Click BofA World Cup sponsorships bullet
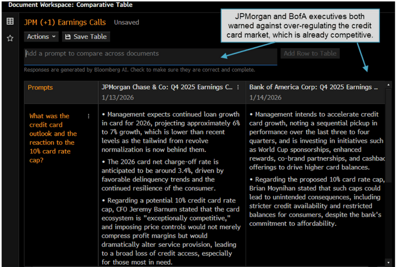Viewport: 397px width, 267px height. tap(317, 141)
